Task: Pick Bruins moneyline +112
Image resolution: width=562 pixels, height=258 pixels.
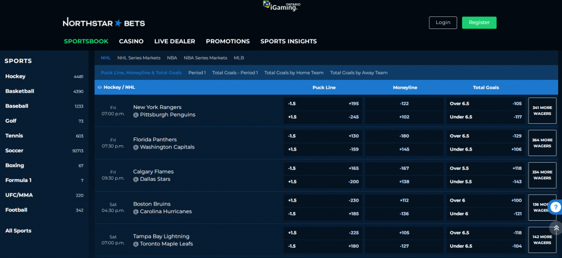Action: coord(404,200)
